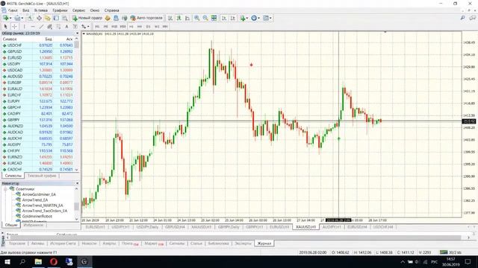The height and width of the screenshot is (268, 478).
Task: Switch timeframe to M15
Action: 114,27
